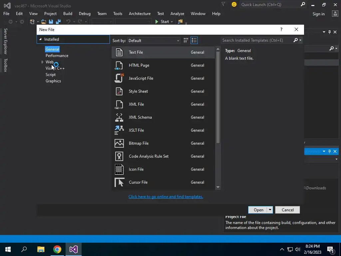Pick the Cursor File template icon

pos(119,182)
